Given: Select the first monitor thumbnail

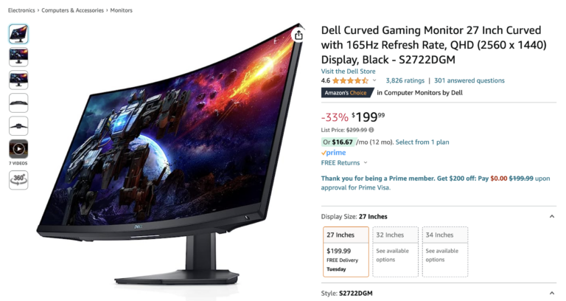Looking at the screenshot, I should click(x=18, y=34).
